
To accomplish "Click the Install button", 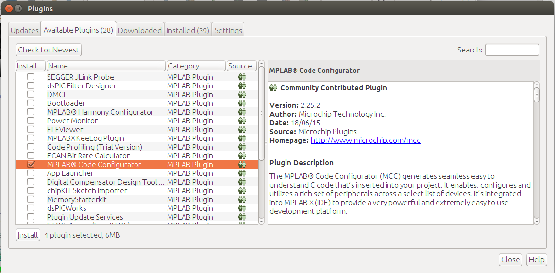I will 28,235.
